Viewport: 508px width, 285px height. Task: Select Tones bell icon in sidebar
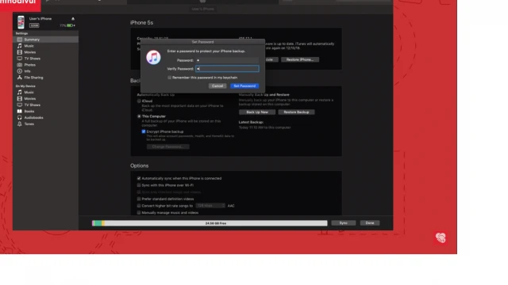pyautogui.click(x=19, y=123)
